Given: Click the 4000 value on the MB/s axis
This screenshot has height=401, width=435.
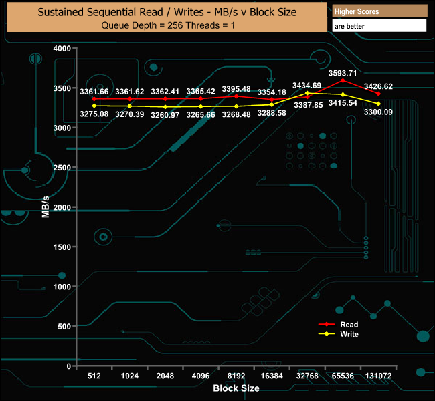Looking at the screenshot, I should (x=61, y=49).
